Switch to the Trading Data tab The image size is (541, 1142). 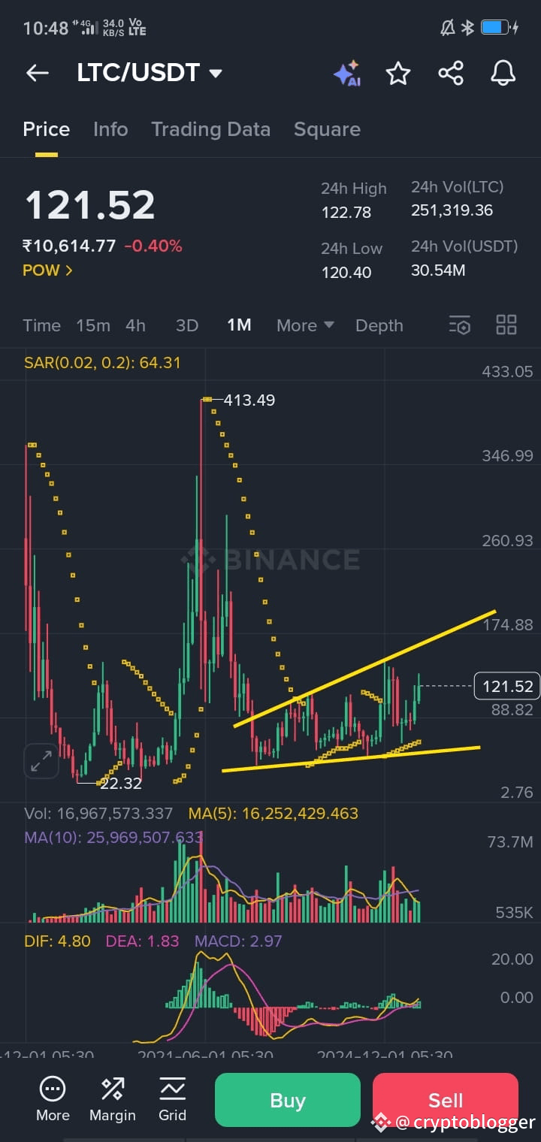(x=210, y=129)
